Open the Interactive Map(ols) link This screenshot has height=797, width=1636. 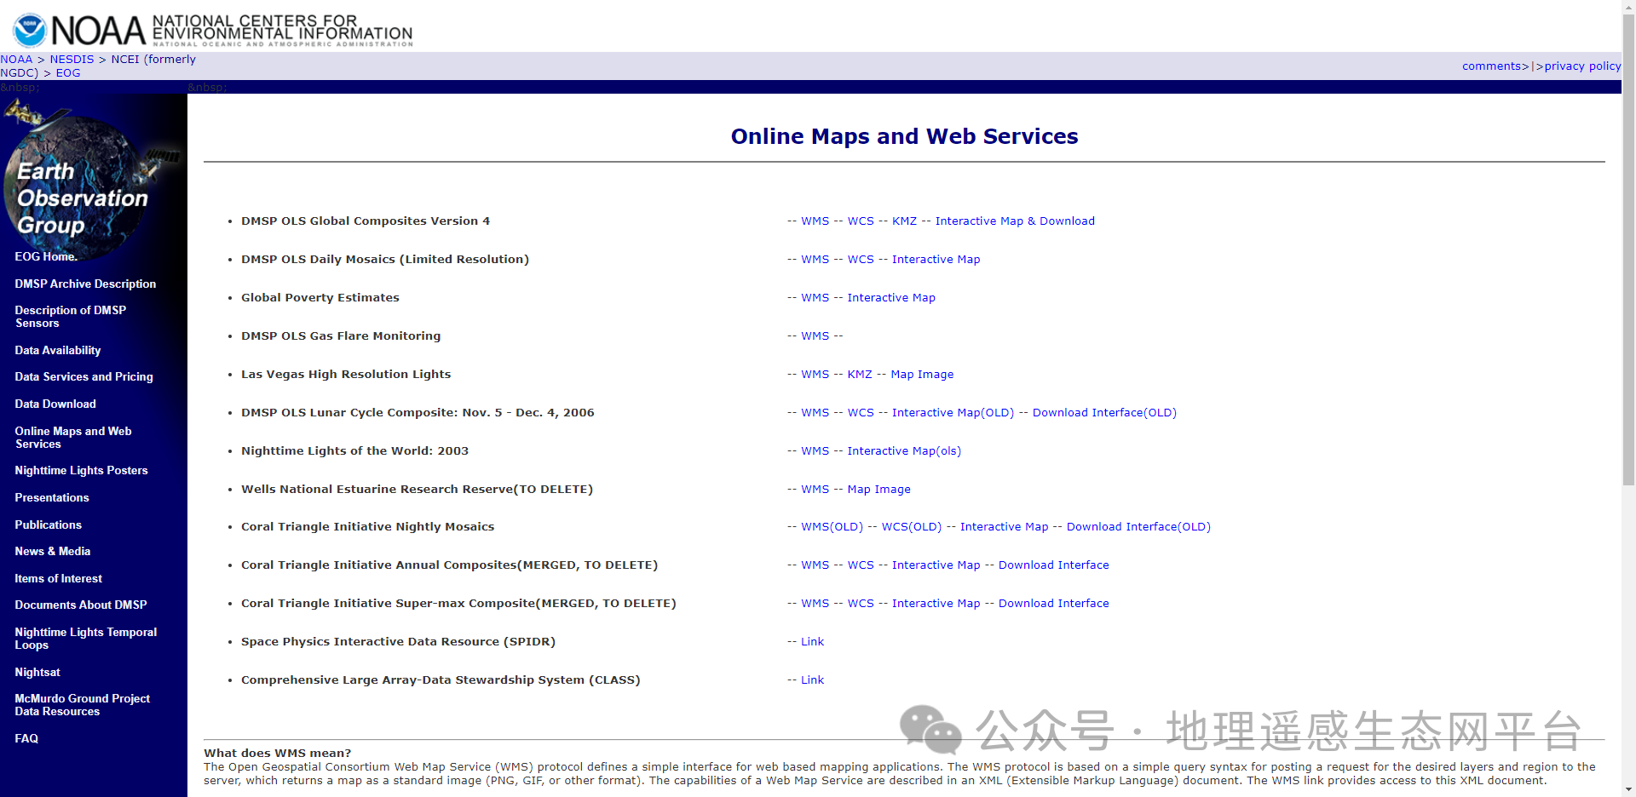(x=904, y=450)
